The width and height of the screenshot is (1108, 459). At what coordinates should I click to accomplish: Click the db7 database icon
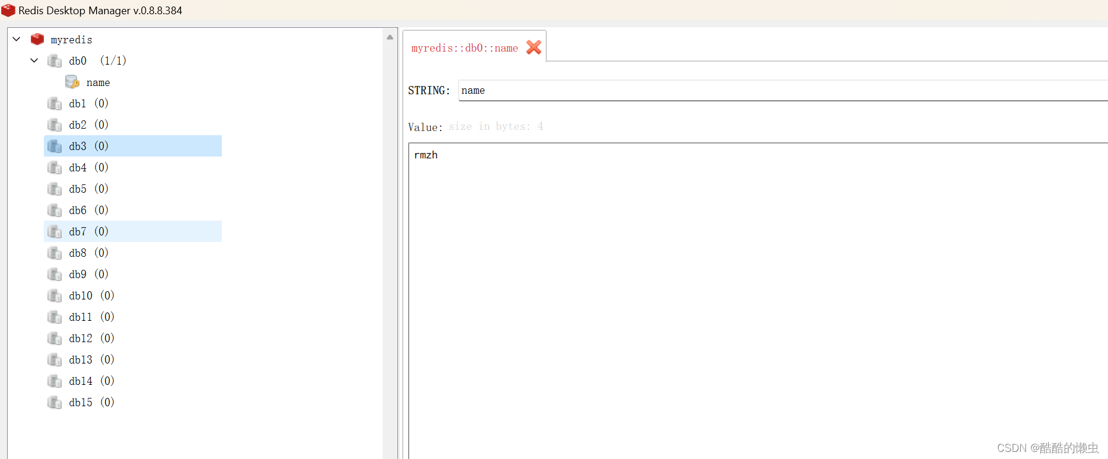[x=55, y=231]
